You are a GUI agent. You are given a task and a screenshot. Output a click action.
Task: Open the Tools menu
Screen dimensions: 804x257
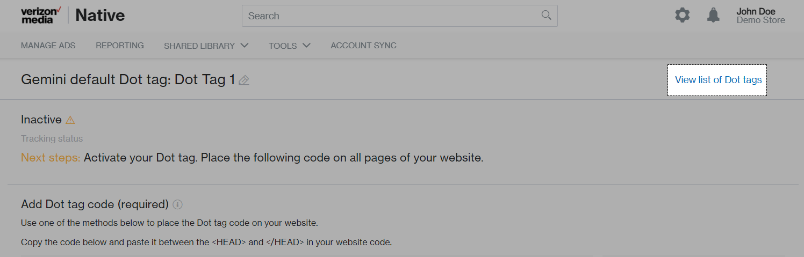click(283, 46)
